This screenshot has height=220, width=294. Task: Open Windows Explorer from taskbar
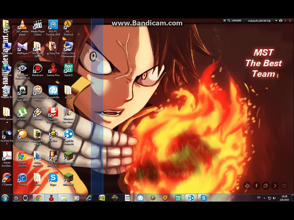point(64,198)
